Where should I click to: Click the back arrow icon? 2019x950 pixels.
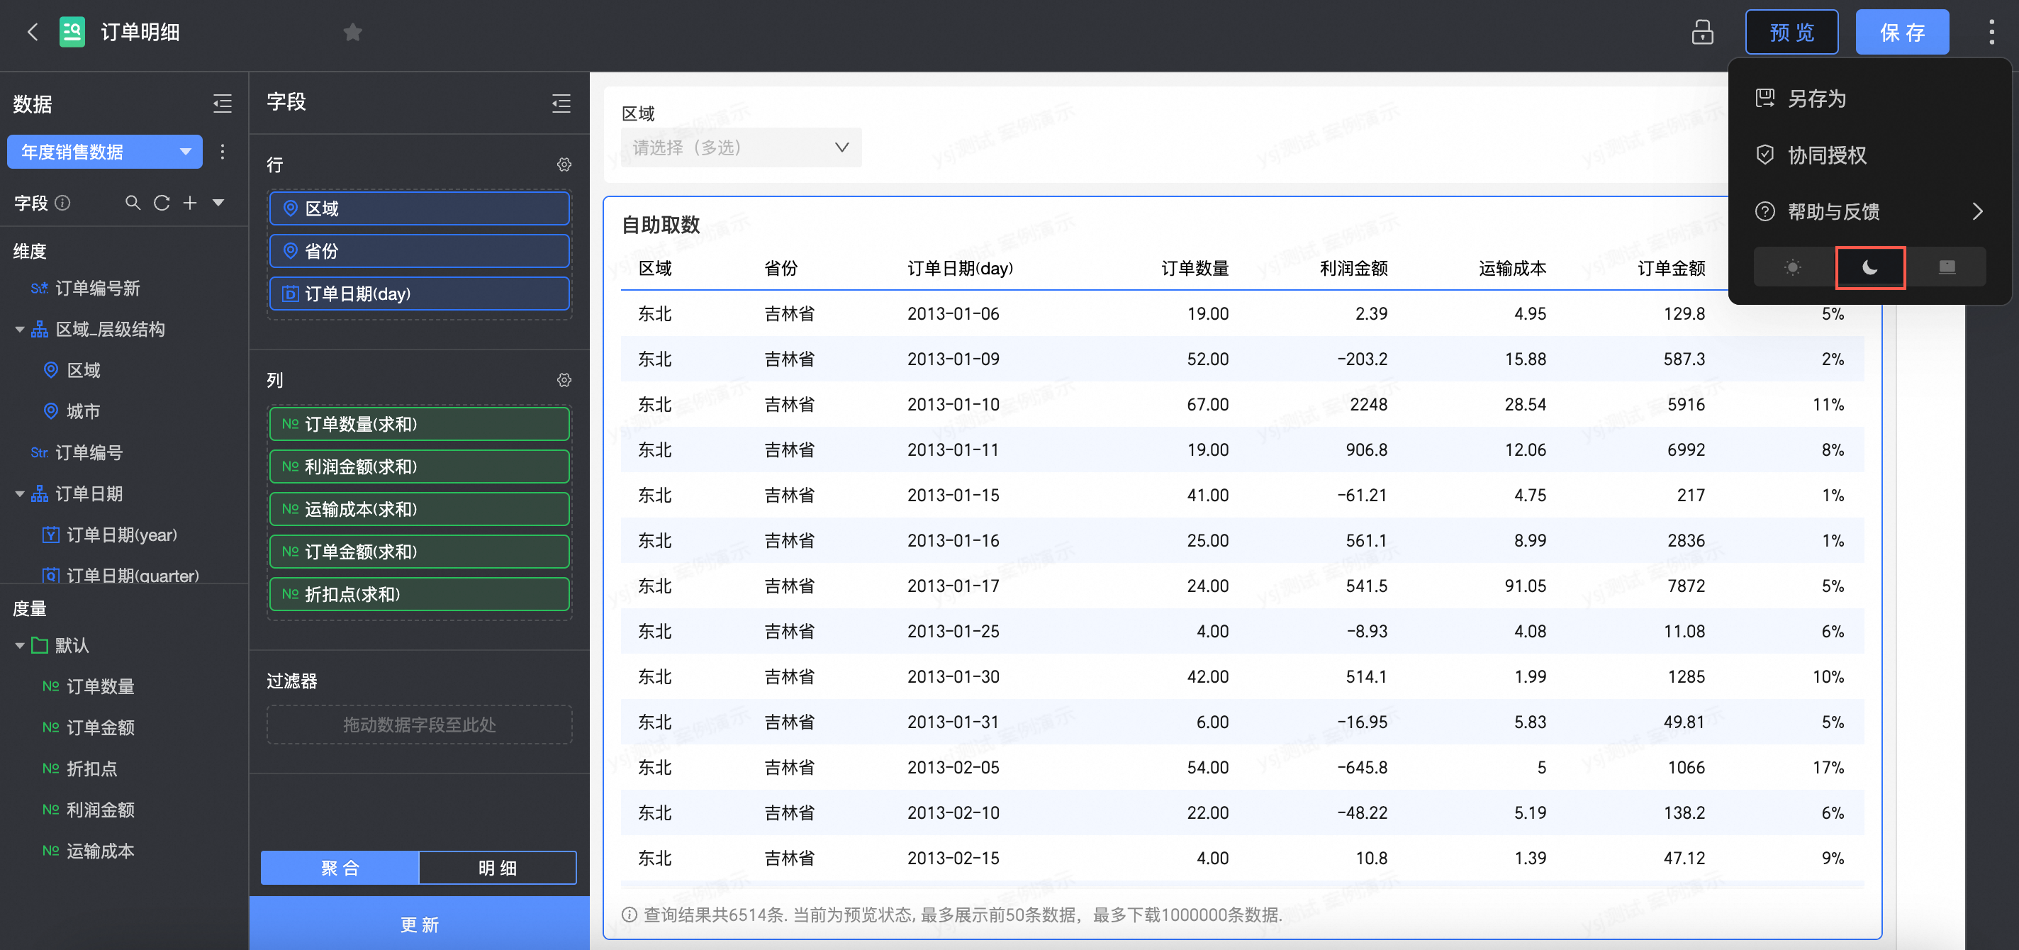pyautogui.click(x=32, y=32)
